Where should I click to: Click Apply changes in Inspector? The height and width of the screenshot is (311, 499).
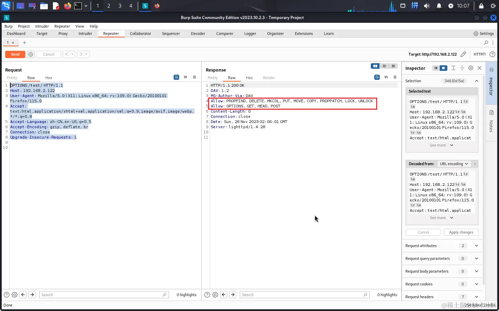[x=461, y=232]
